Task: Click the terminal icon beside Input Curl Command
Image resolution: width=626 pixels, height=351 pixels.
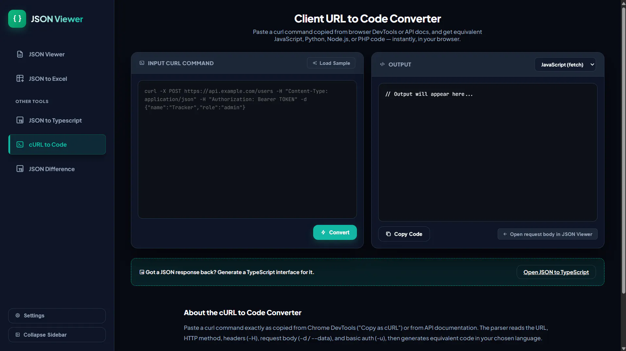Action: (x=142, y=63)
